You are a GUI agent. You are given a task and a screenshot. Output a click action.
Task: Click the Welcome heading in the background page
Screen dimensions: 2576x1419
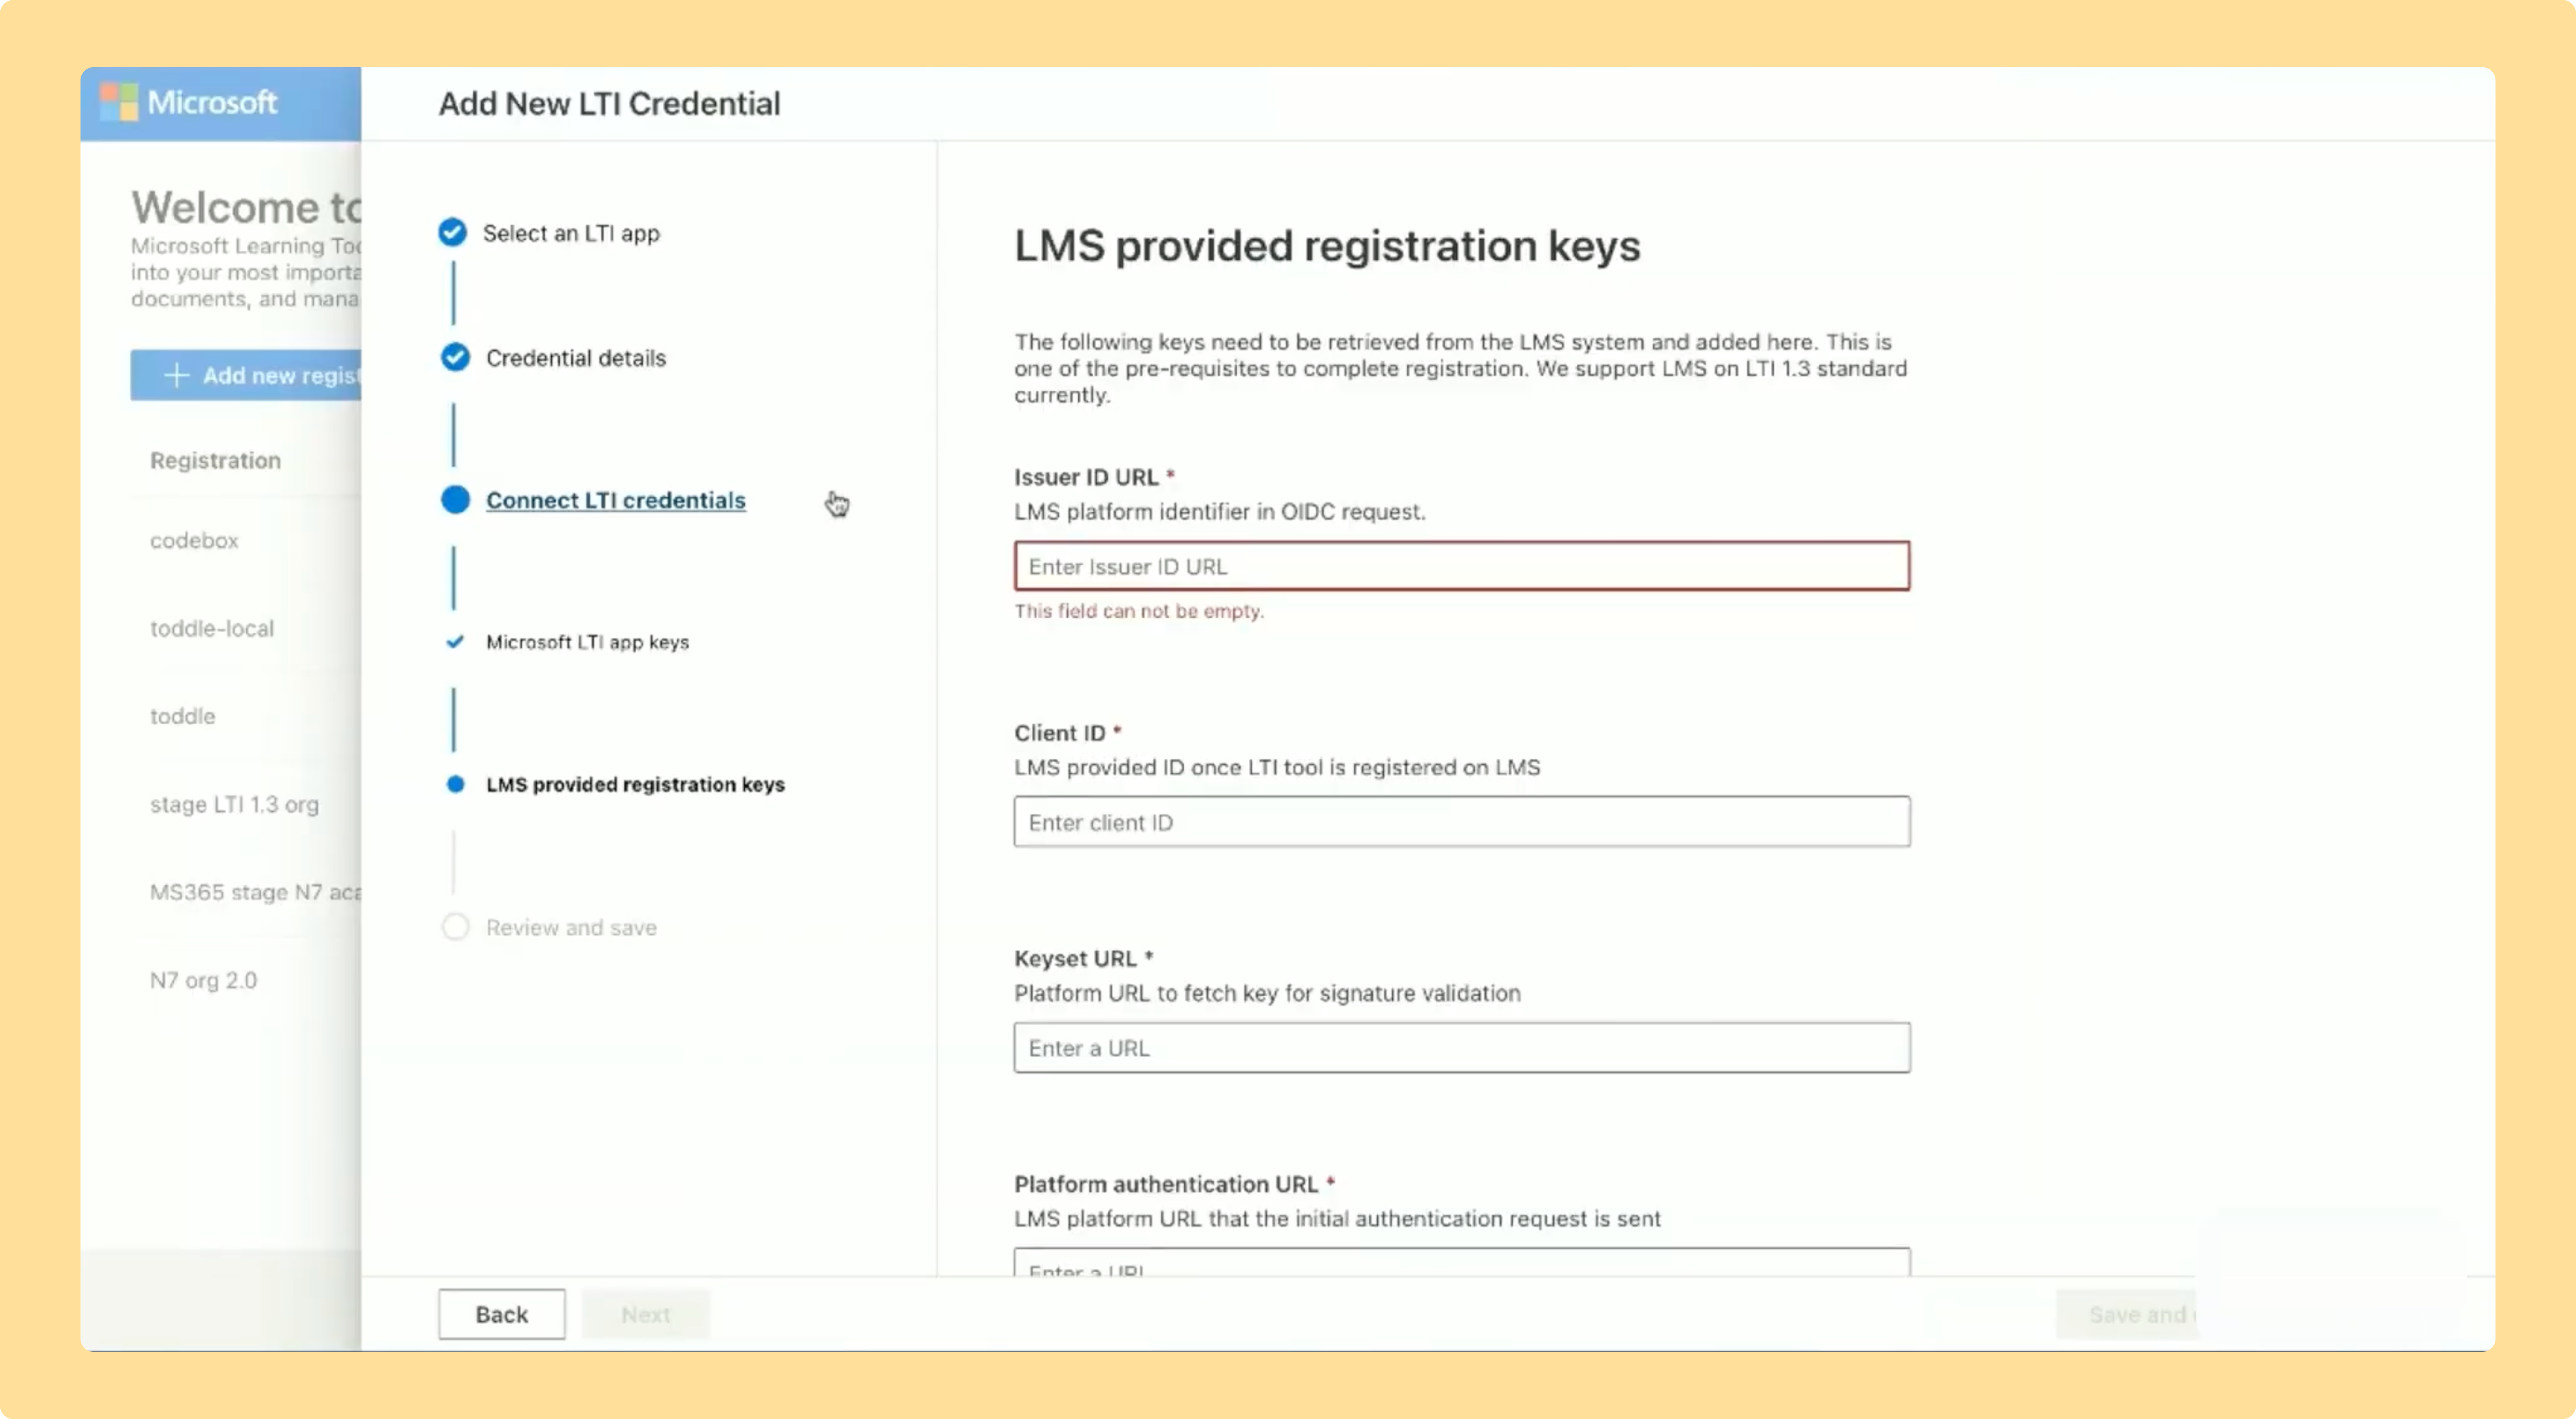pos(246,207)
